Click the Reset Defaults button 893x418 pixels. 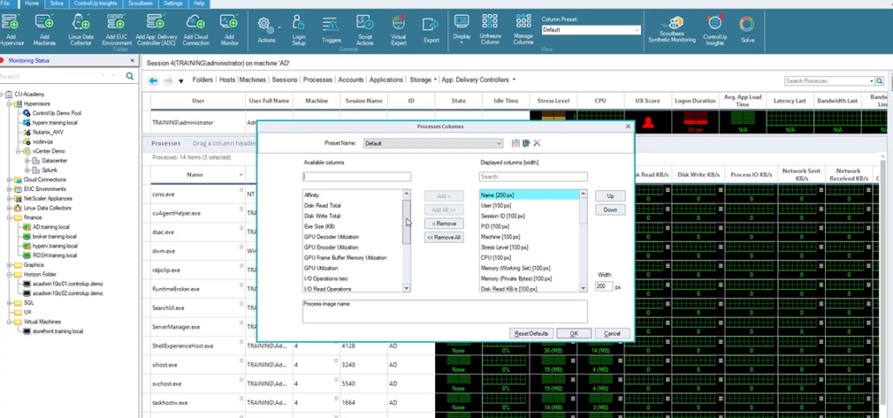[531, 333]
